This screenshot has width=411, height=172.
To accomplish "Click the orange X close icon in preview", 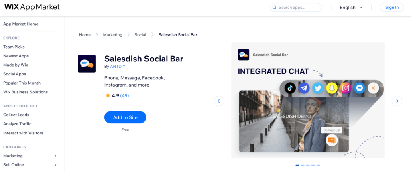I will click(374, 88).
